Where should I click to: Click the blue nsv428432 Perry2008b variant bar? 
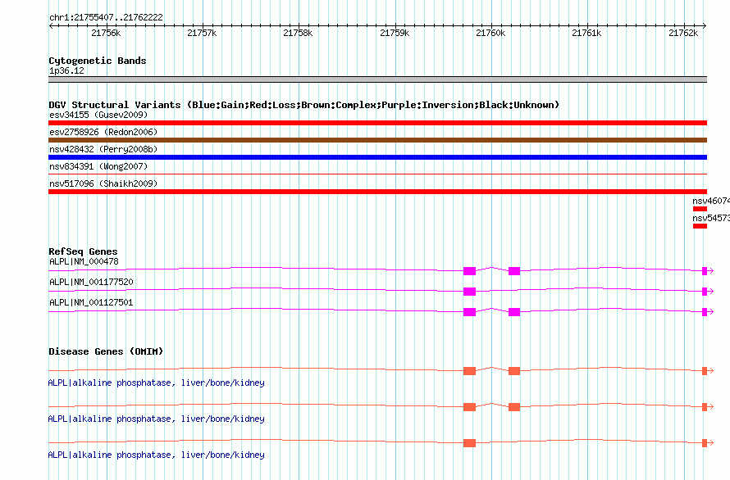(377, 157)
